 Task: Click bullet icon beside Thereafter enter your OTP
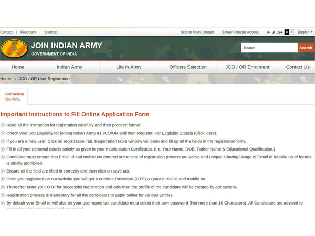click(3, 187)
